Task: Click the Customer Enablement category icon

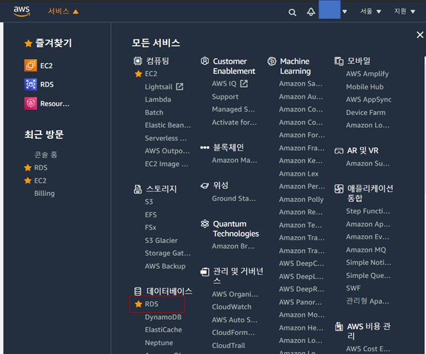Action: click(x=205, y=61)
